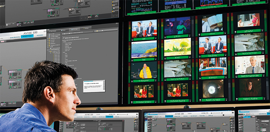Click the Kabel 1 Austria video tile
Image resolution: width=270 pixels, height=132 pixels.
250,88
